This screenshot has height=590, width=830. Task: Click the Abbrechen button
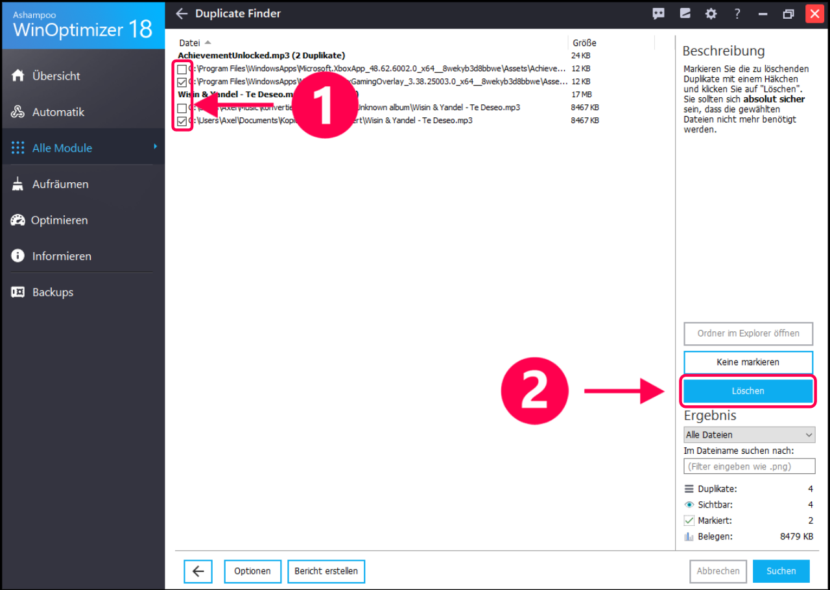pos(718,571)
